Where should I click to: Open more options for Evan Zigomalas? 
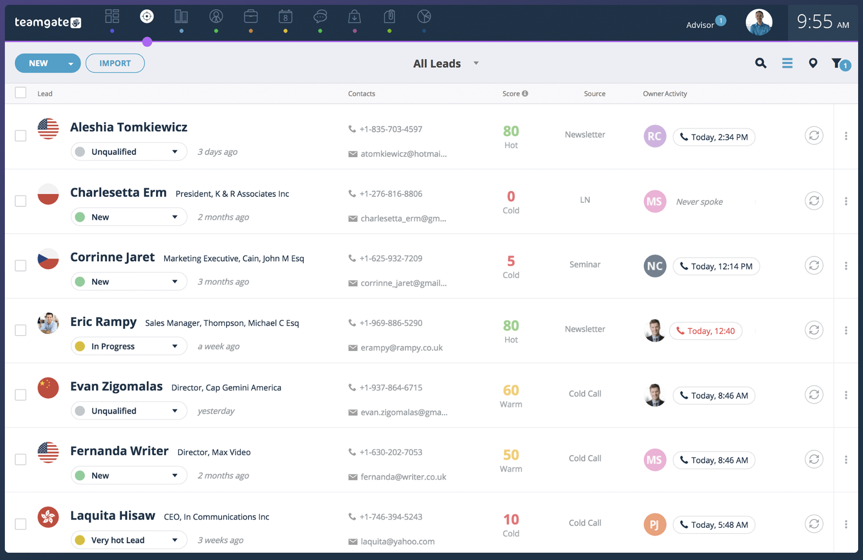tap(846, 395)
